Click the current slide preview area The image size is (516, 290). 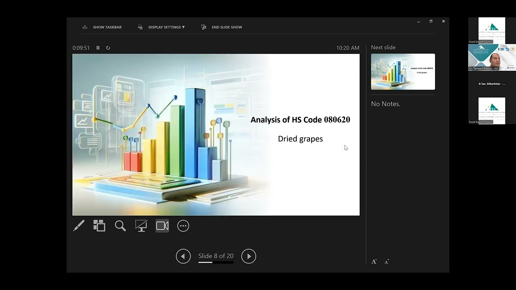pos(216,135)
